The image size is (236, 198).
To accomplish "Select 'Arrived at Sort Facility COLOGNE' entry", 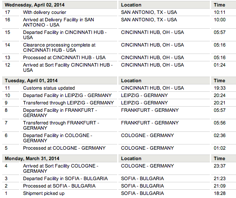I will click(61, 168).
